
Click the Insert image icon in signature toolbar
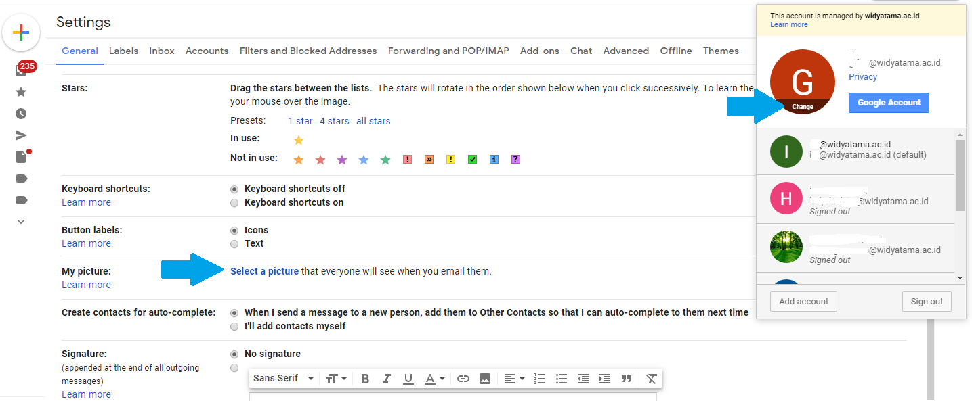coord(485,379)
